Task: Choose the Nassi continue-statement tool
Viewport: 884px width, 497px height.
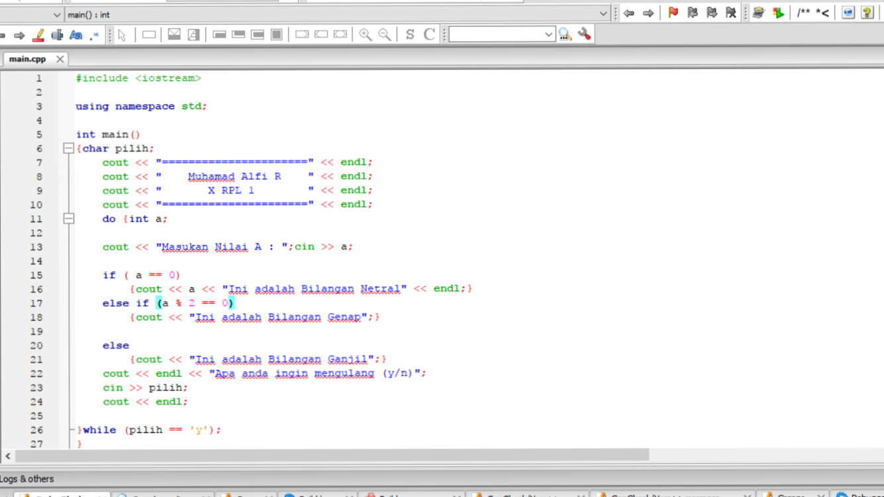Action: (321, 34)
